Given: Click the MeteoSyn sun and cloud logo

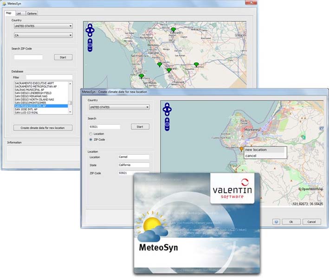Looking at the screenshot, I should [152, 226].
